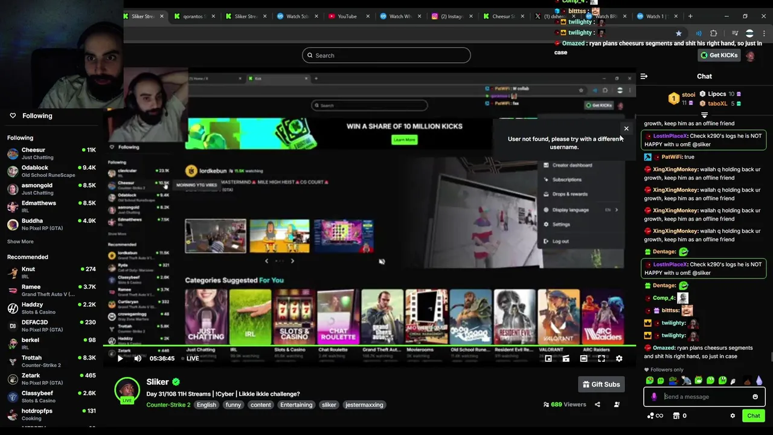This screenshot has width=773, height=435.
Task: Open the shop icon showing 0
Action: (679, 416)
